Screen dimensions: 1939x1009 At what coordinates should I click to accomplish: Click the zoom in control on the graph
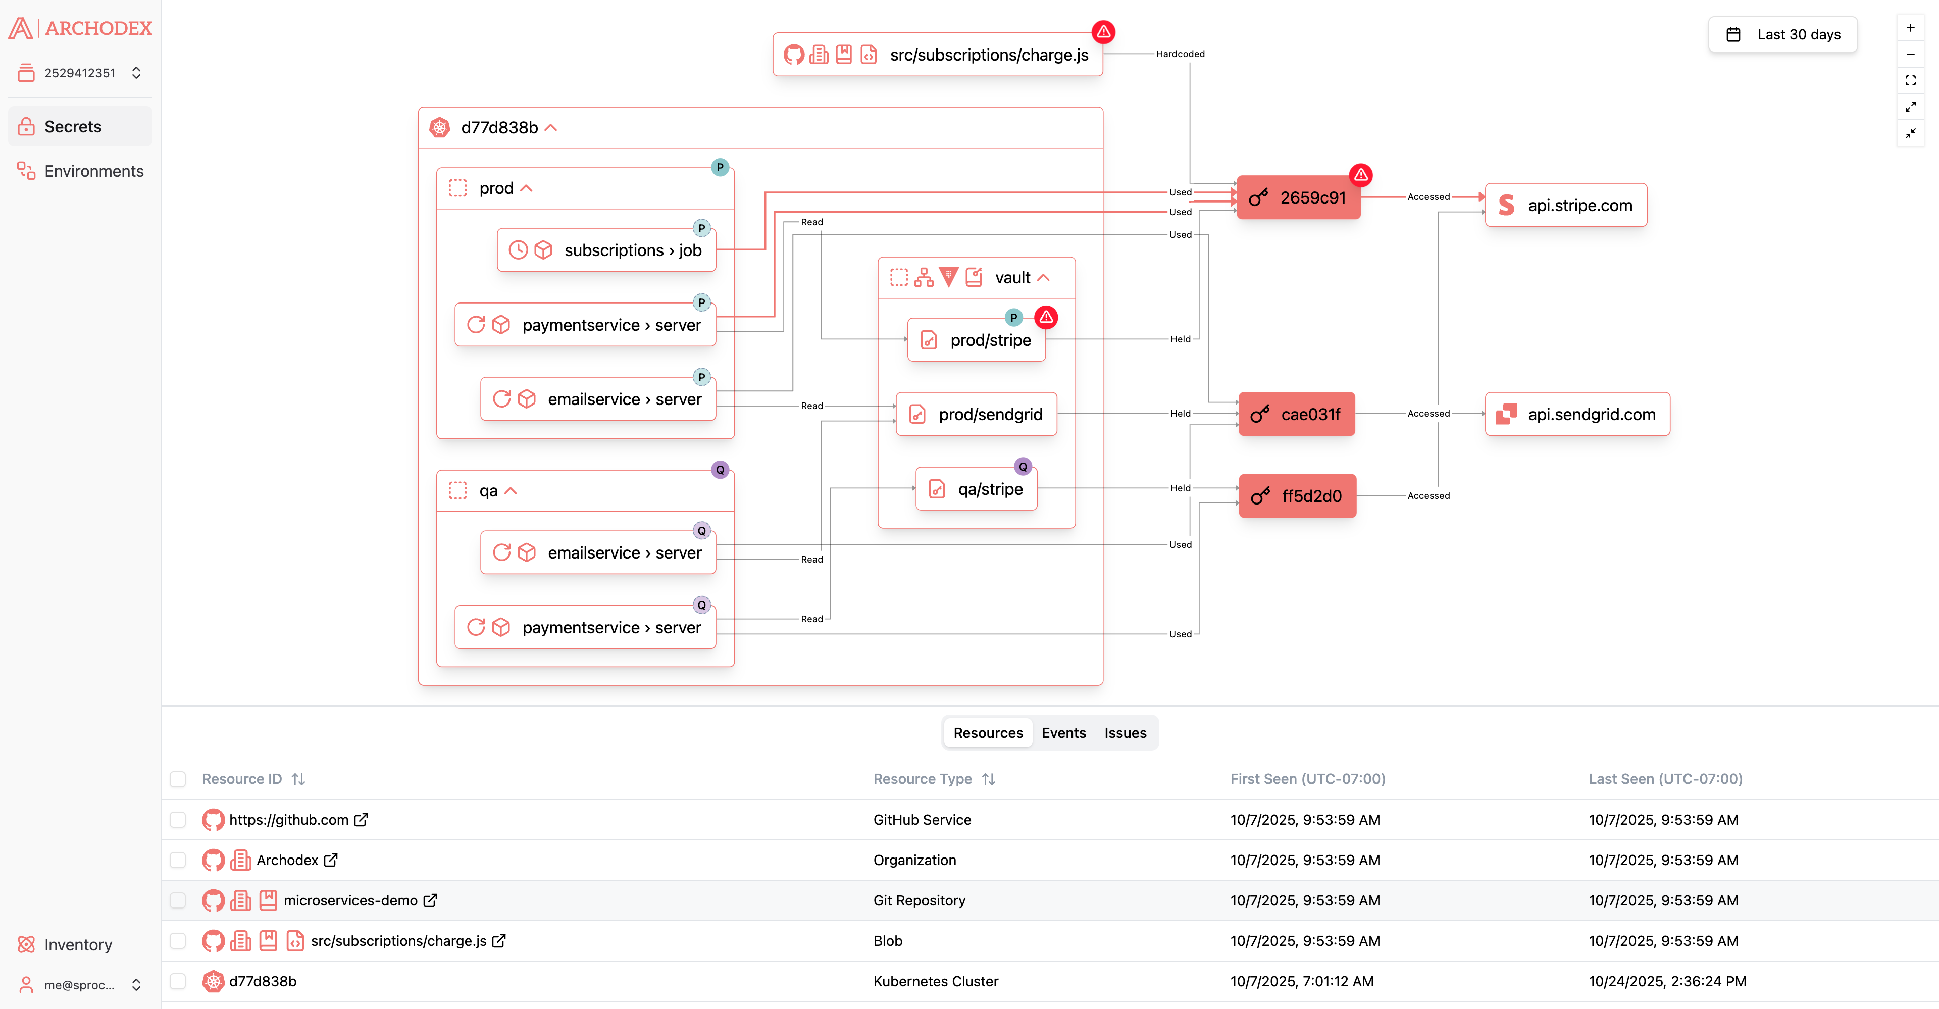[1910, 27]
